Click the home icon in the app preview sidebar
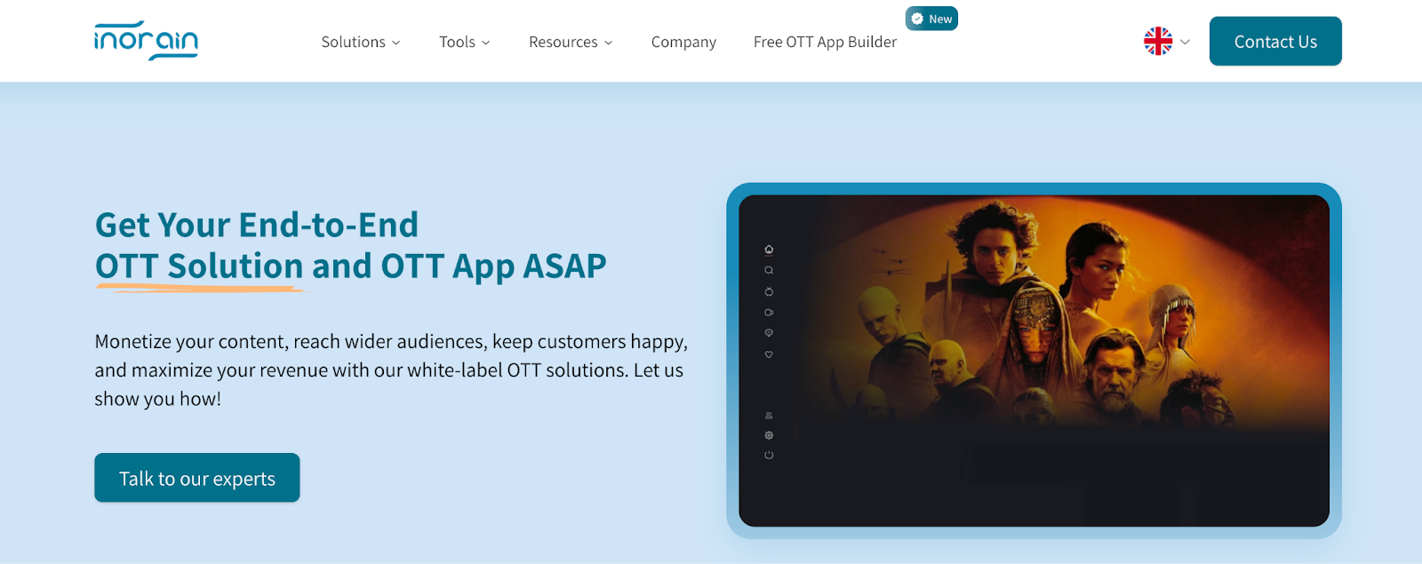Screen dimensions: 1422x564 point(769,250)
